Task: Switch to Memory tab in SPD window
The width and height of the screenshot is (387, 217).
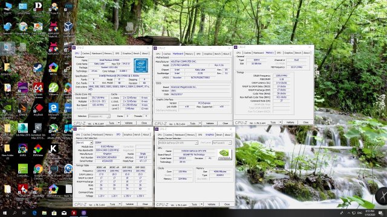Action: [x=109, y=134]
